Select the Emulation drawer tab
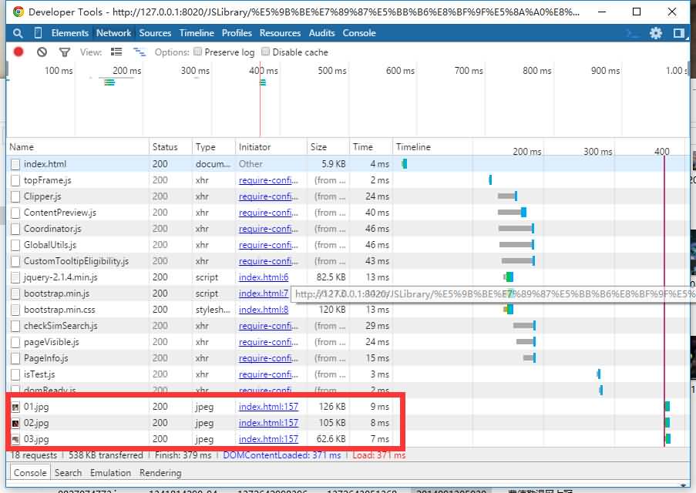The width and height of the screenshot is (696, 493). coord(110,473)
